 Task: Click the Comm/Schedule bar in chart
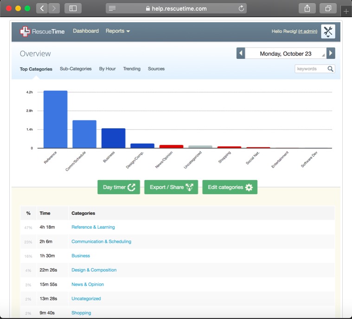[x=84, y=134]
